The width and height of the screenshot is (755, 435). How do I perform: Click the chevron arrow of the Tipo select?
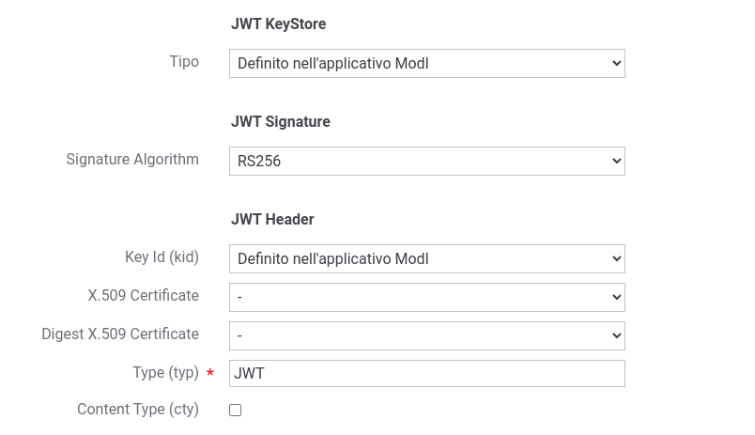tap(616, 63)
